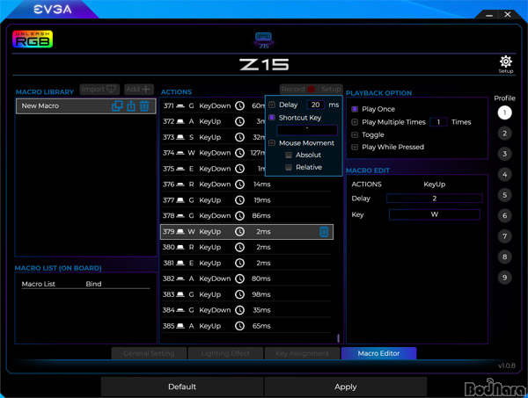The height and width of the screenshot is (398, 528).
Task: Open the record Setup button
Action: (x=331, y=89)
